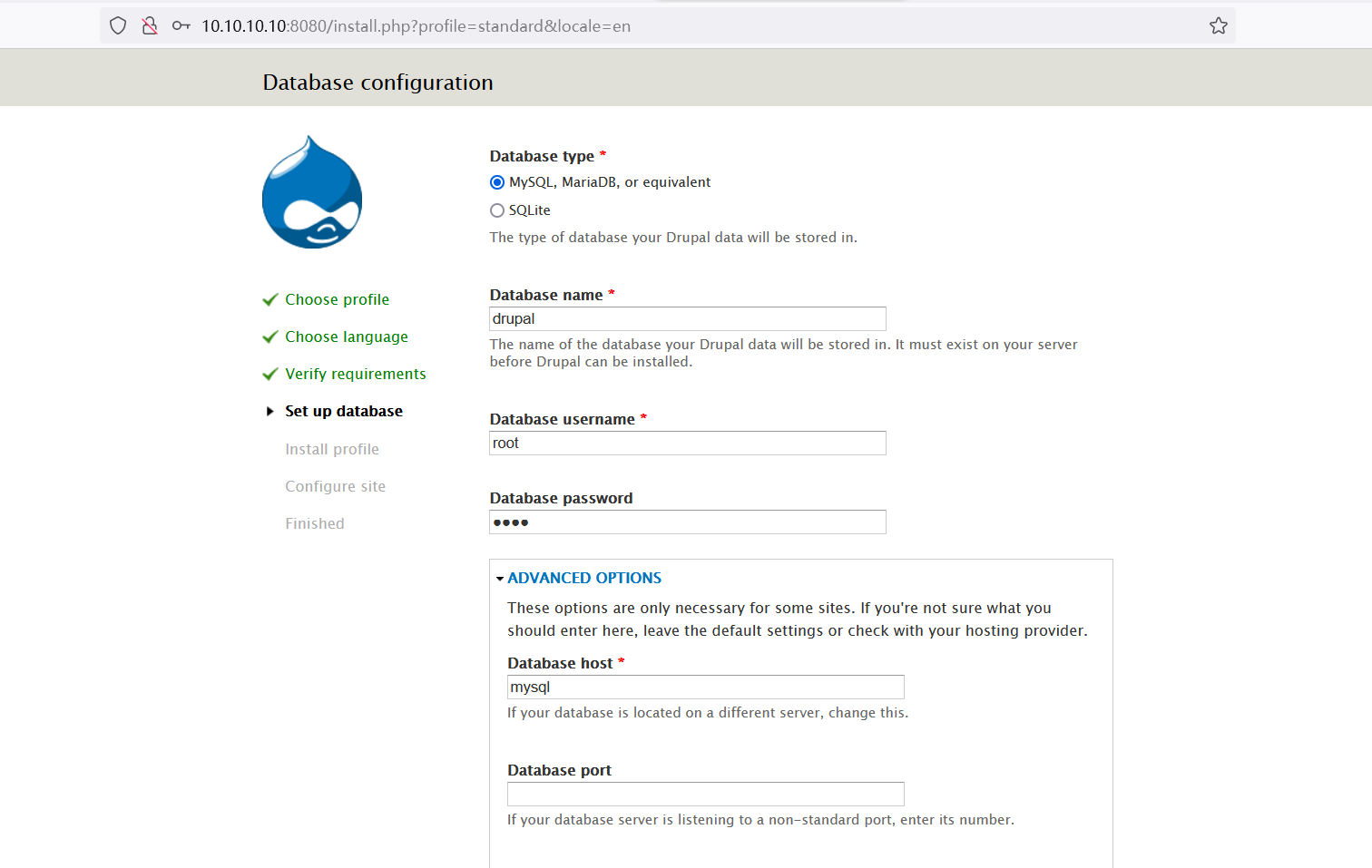Click the Database password label
The image size is (1372, 868).
point(562,498)
